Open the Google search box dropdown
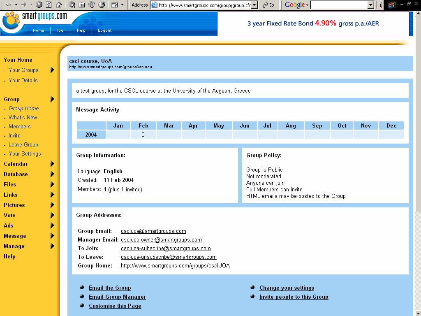 click(x=371, y=5)
